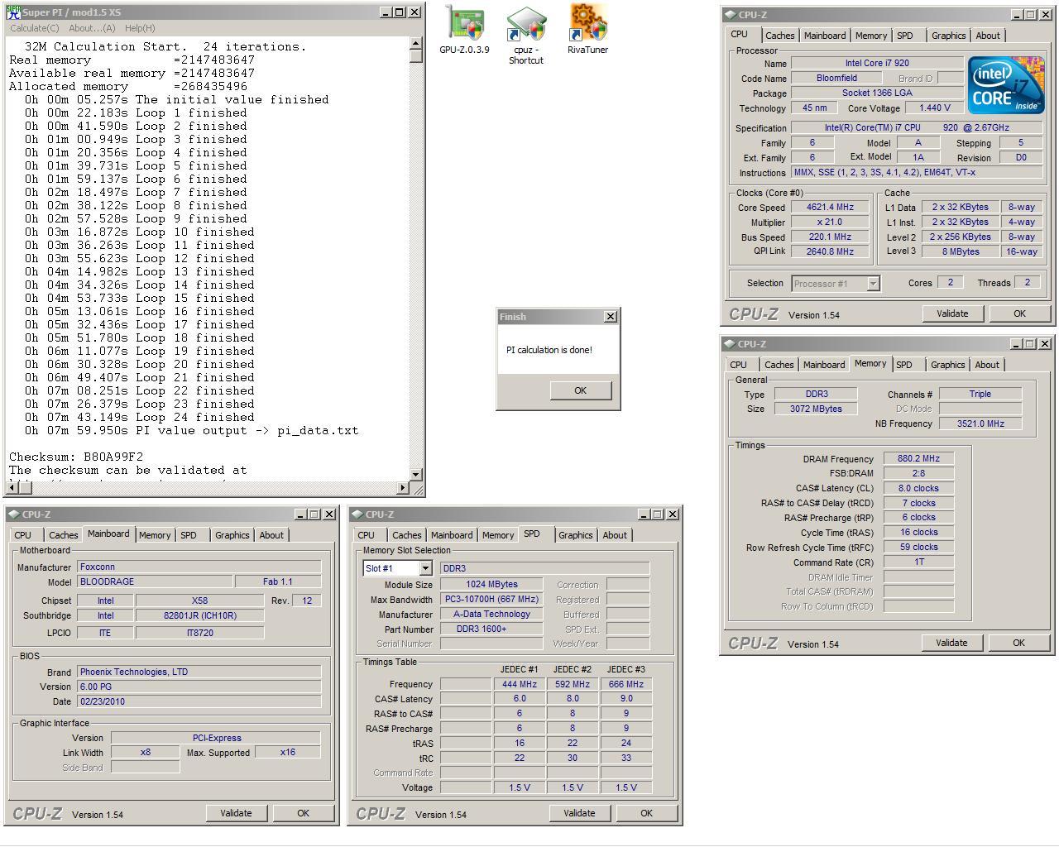This screenshot has width=1059, height=847.
Task: Click the Model field BLOODRAGE
Action: pyautogui.click(x=155, y=581)
